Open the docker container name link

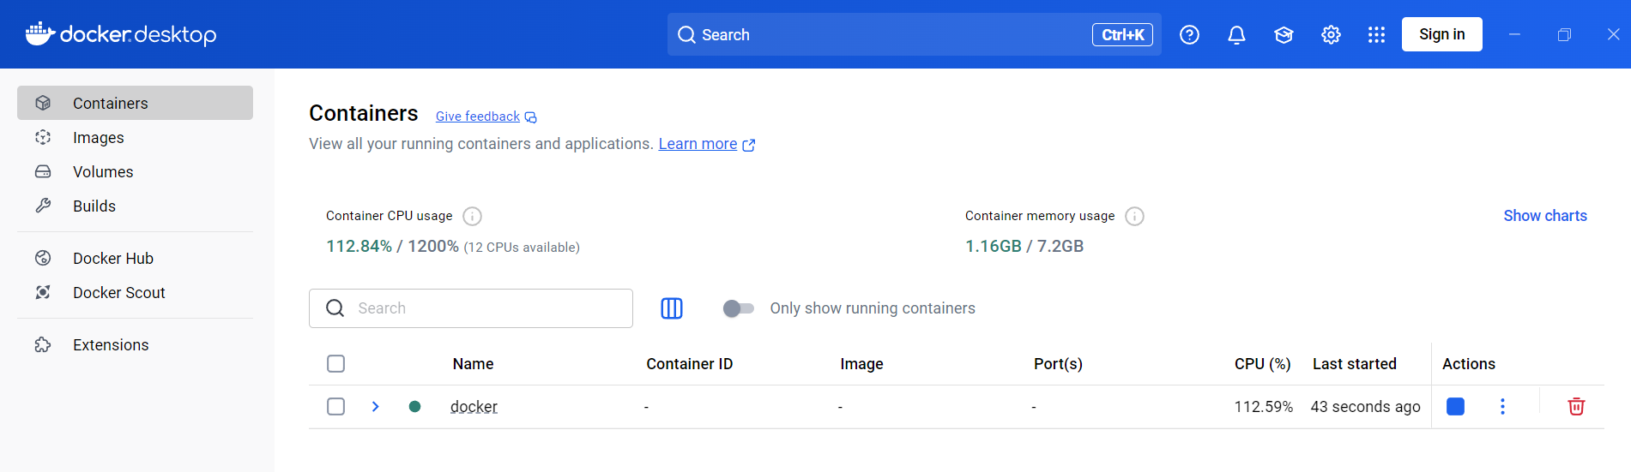pyautogui.click(x=474, y=406)
